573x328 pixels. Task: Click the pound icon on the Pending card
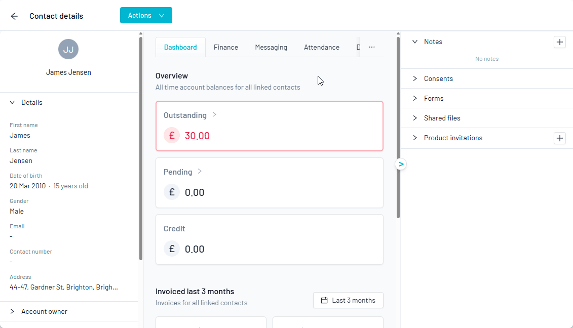click(x=171, y=192)
